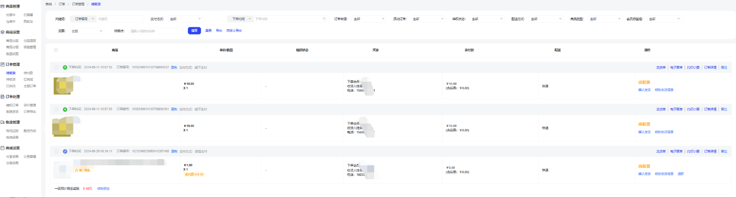This screenshot has height=198, width=736.
Task: Go to 全部订单 in the sidebar
Action: [29, 86]
